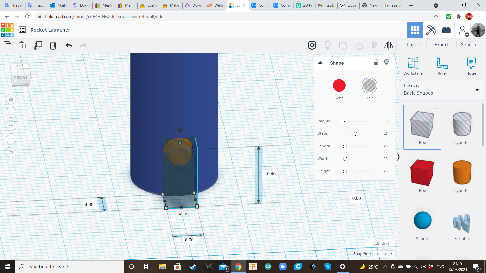Collapse the Shape panel with its chevron
This screenshot has width=486, height=273.
point(320,63)
